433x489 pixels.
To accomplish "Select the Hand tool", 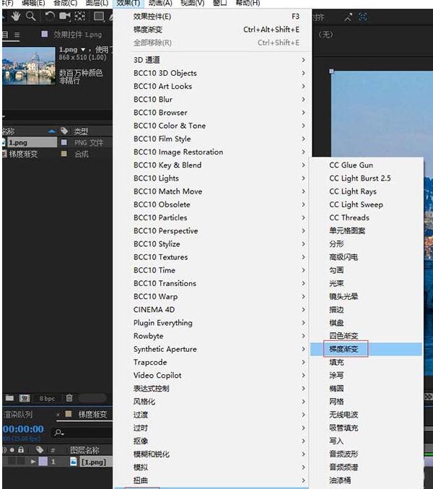I will point(16,16).
